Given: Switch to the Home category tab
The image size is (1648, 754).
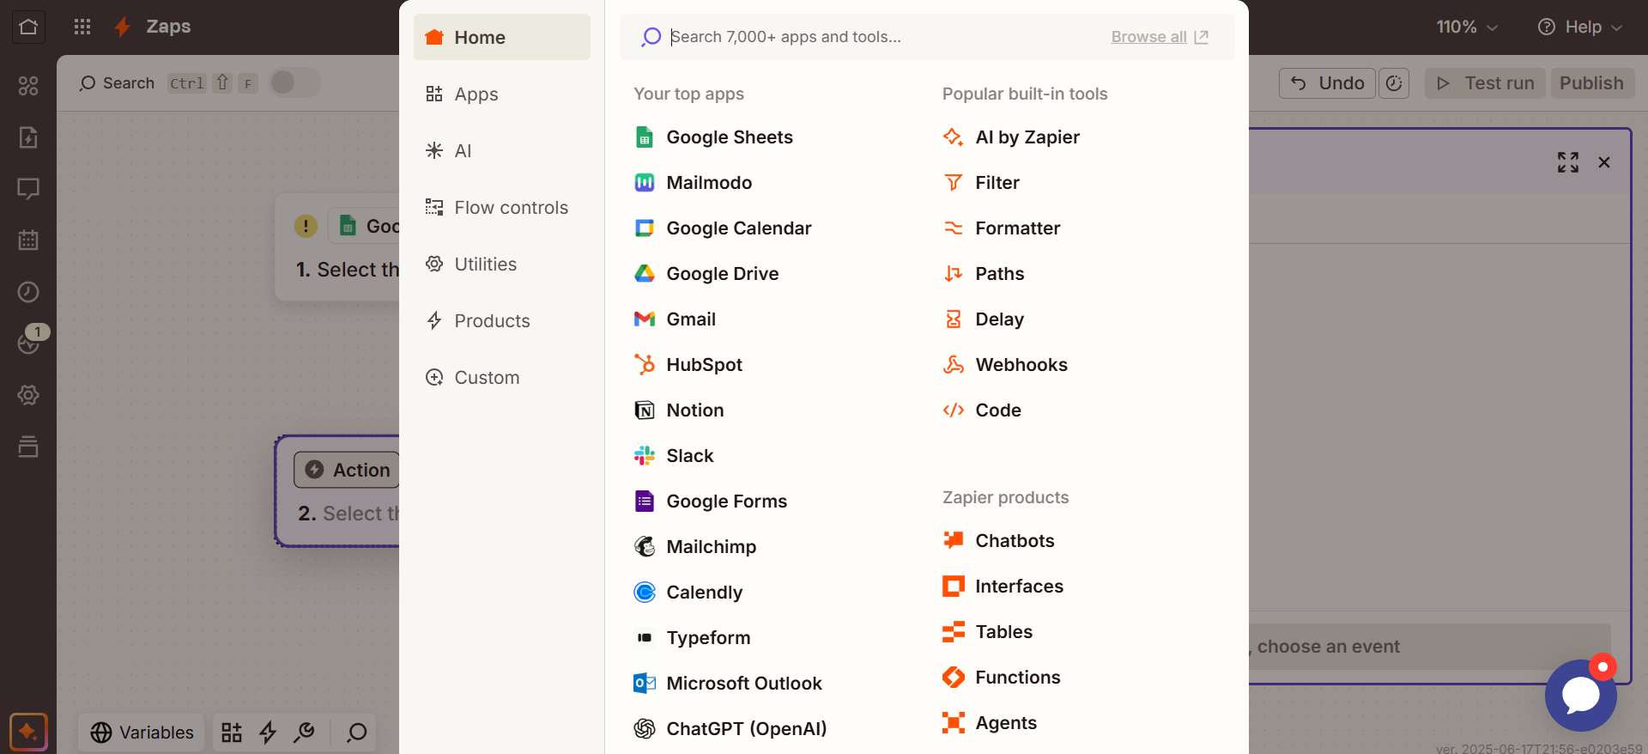Looking at the screenshot, I should point(502,37).
